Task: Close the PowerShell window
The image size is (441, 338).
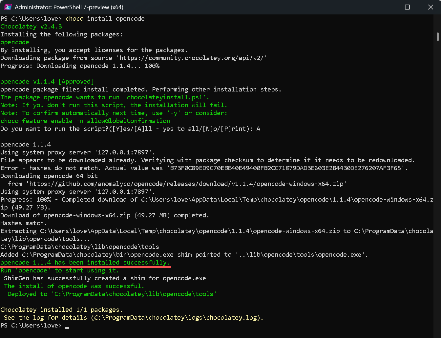Action: pyautogui.click(x=430, y=7)
